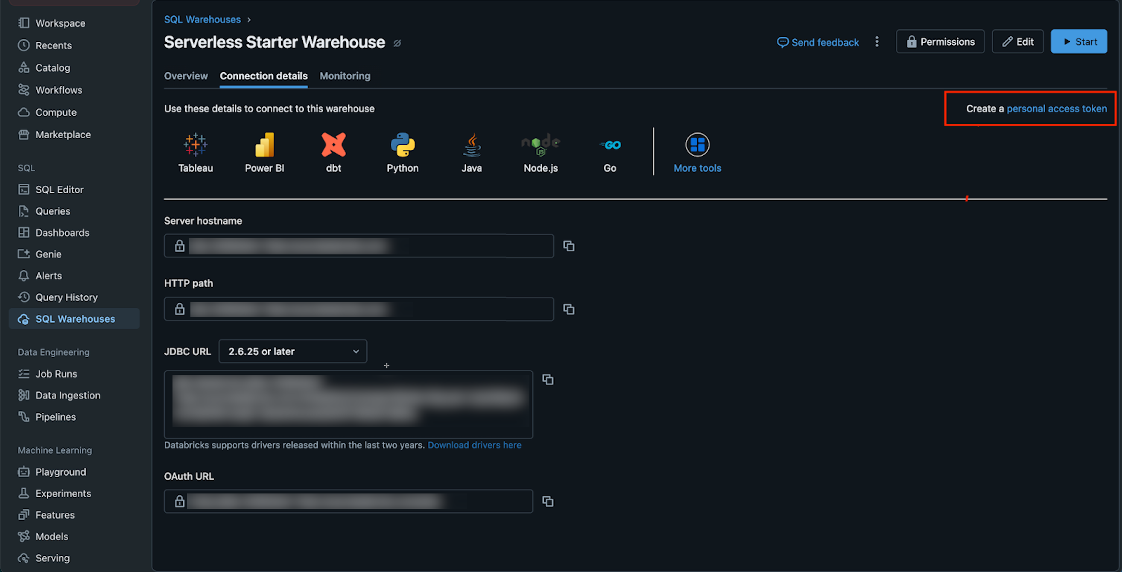
Task: Expand the JDBC driver version dropdown
Action: pyautogui.click(x=293, y=351)
